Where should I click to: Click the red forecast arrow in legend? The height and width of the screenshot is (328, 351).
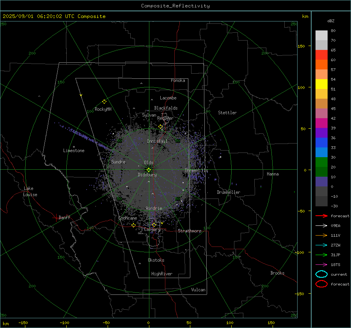point(321,216)
